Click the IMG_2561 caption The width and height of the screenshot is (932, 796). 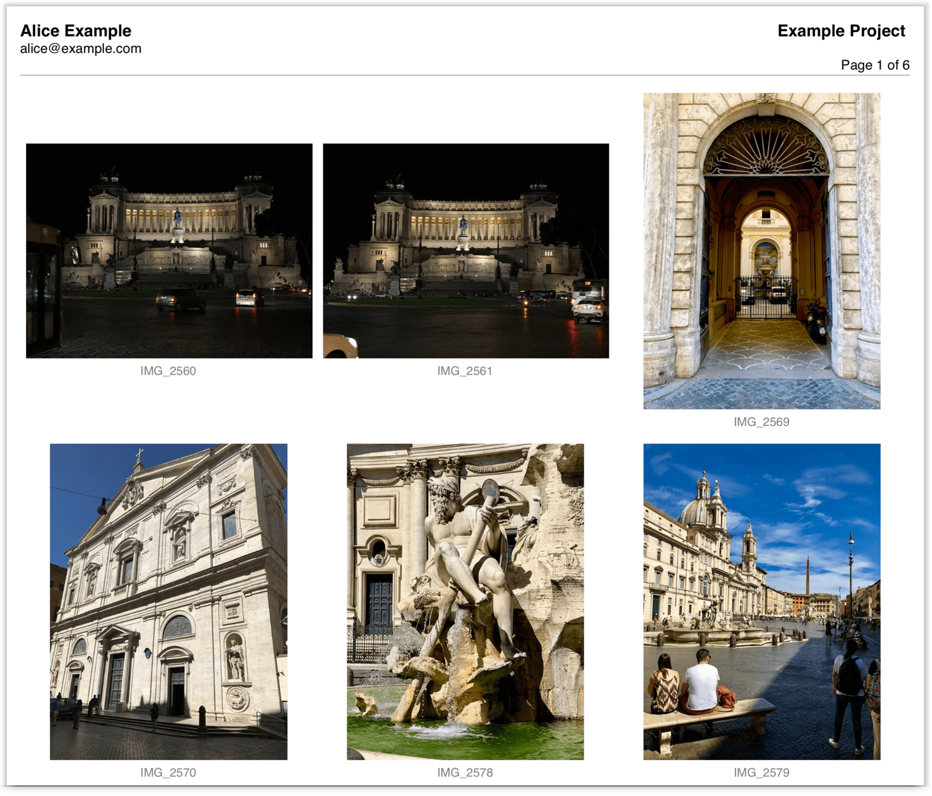click(465, 371)
